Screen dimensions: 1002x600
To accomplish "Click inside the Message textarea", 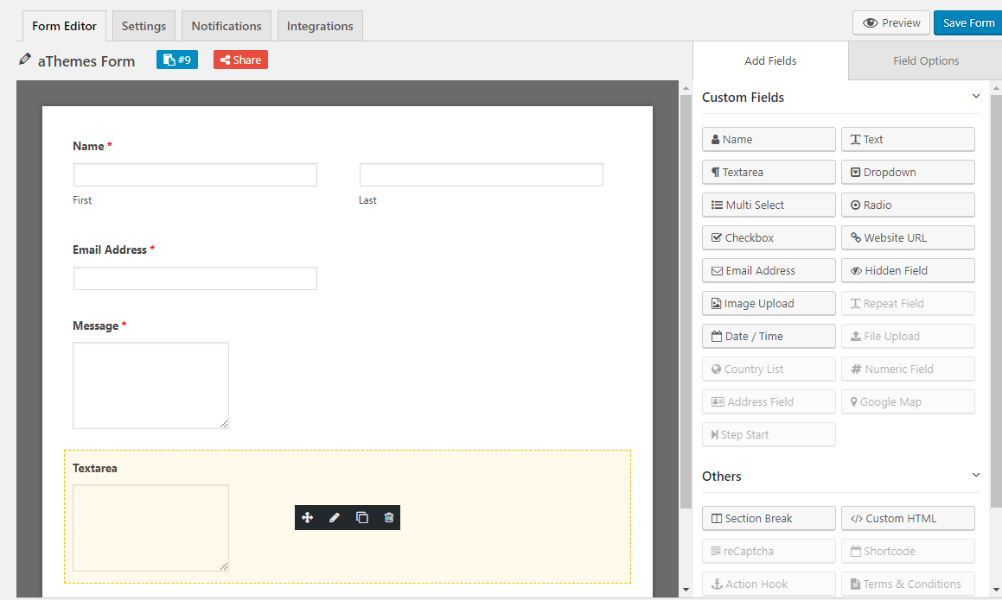I will pos(150,386).
